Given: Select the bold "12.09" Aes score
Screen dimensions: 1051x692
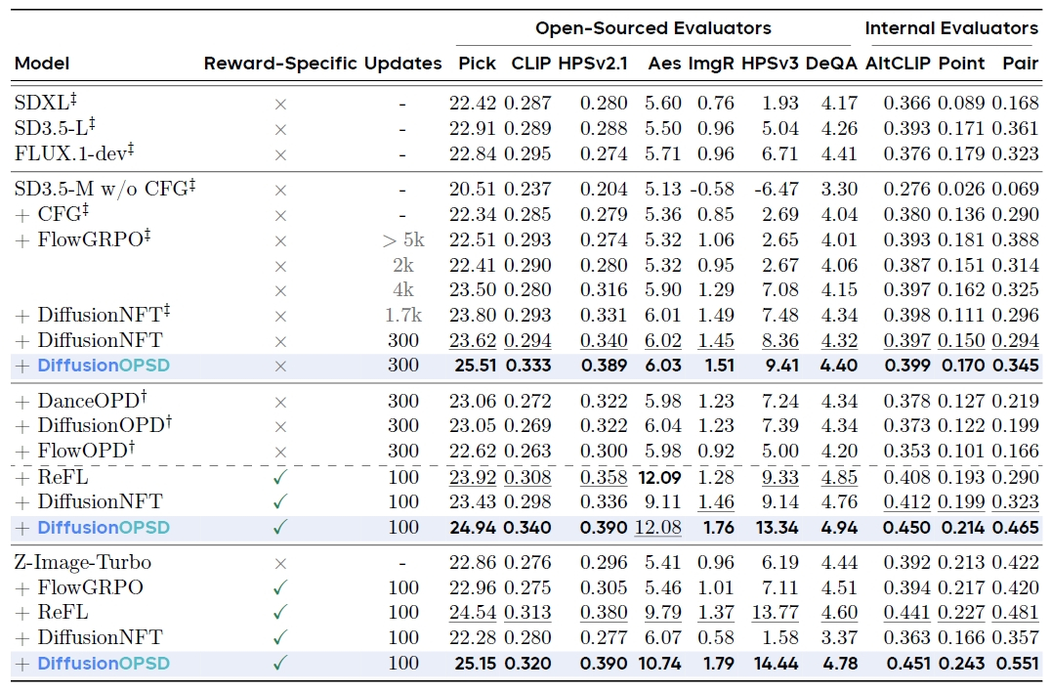Looking at the screenshot, I should coord(660,477).
